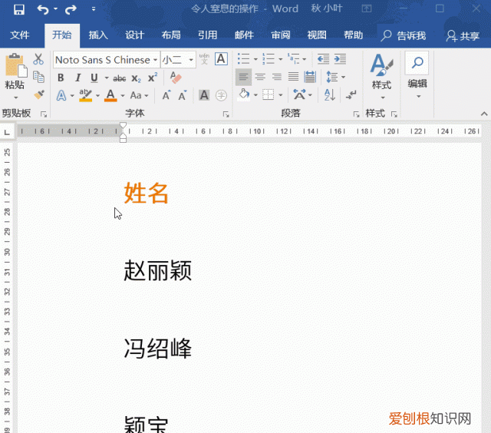
Task: Open the 审阅 ribbon tab
Action: click(x=281, y=35)
